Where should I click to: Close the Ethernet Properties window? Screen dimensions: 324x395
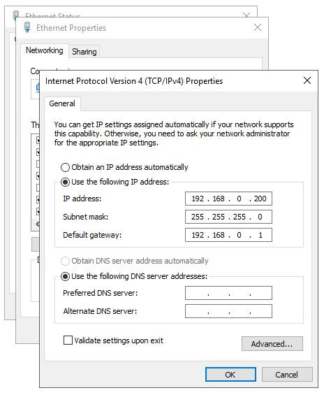258,27
